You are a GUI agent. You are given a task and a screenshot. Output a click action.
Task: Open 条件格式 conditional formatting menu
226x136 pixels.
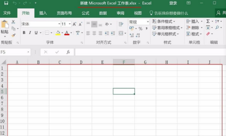click(163, 22)
